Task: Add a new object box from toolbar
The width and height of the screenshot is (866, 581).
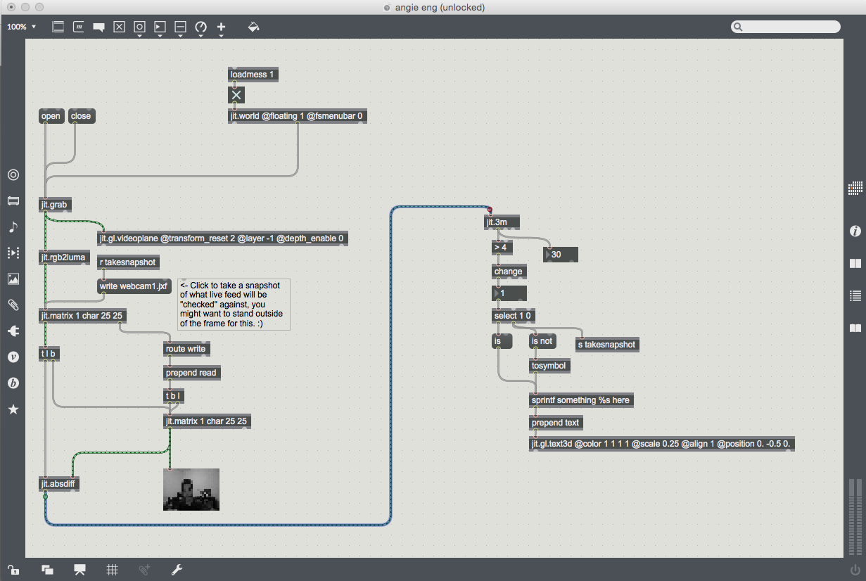Action: click(58, 27)
